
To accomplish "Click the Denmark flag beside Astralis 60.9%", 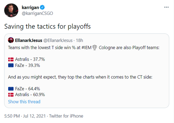I will [11, 95].
